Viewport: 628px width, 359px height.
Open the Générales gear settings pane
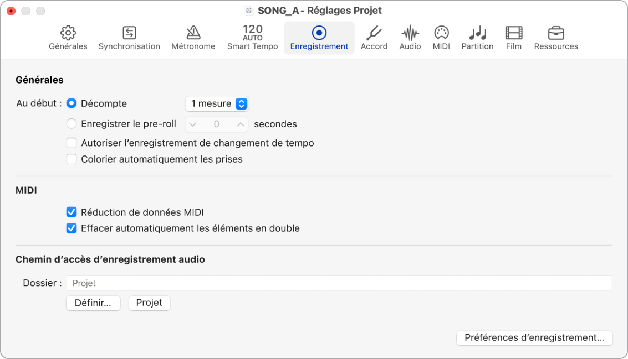point(68,38)
